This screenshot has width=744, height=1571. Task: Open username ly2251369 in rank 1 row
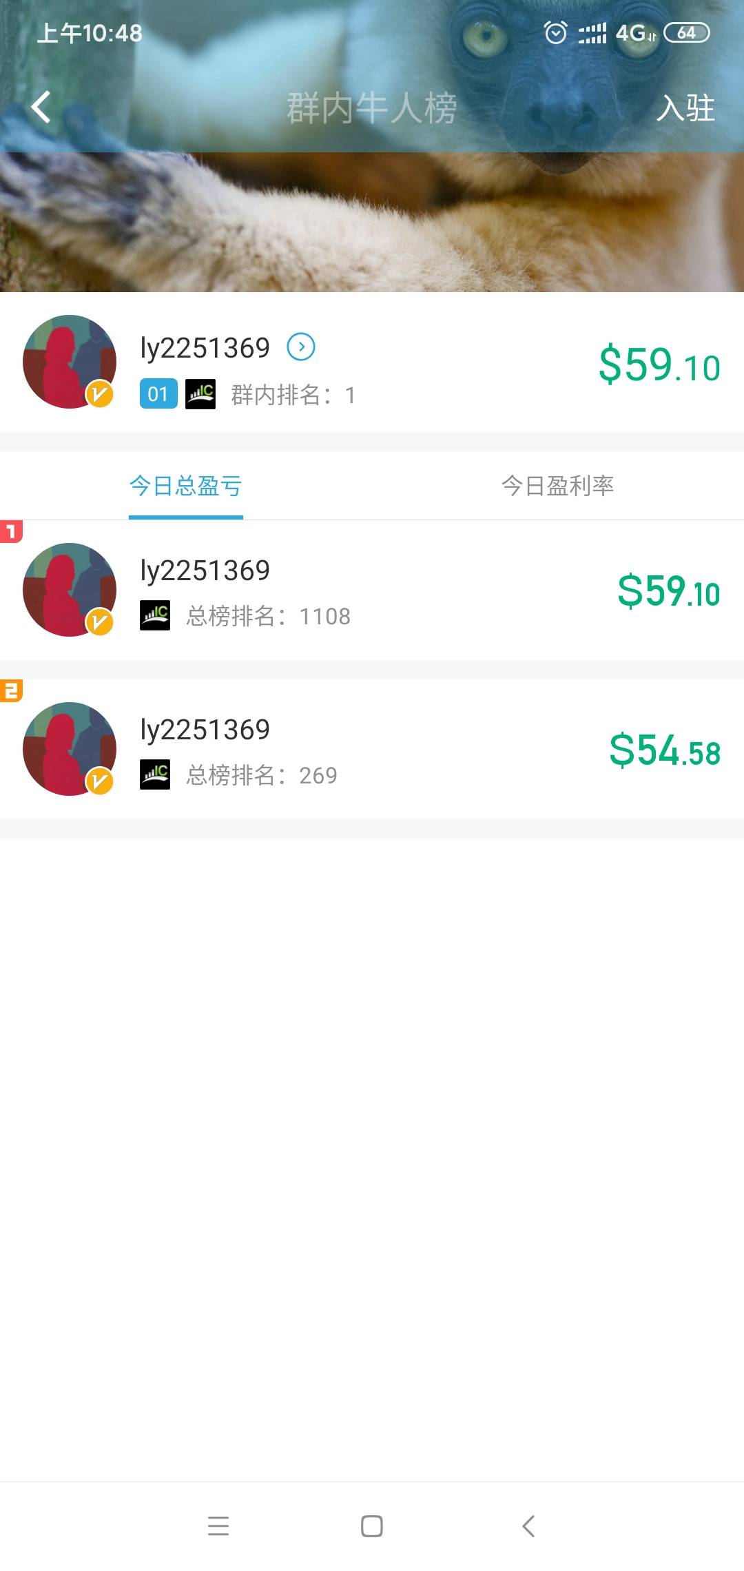[x=205, y=571]
